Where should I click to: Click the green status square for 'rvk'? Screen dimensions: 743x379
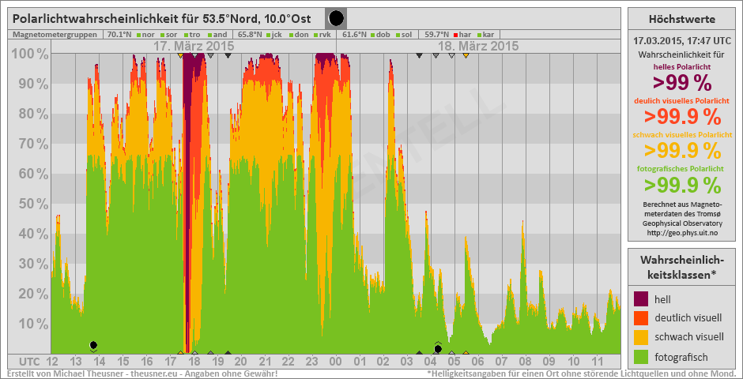coord(315,35)
